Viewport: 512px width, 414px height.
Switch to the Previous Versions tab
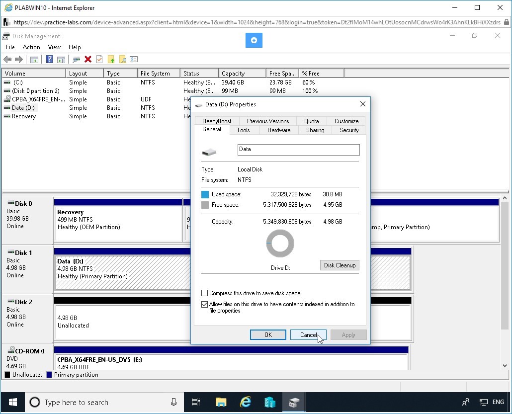[x=268, y=121]
